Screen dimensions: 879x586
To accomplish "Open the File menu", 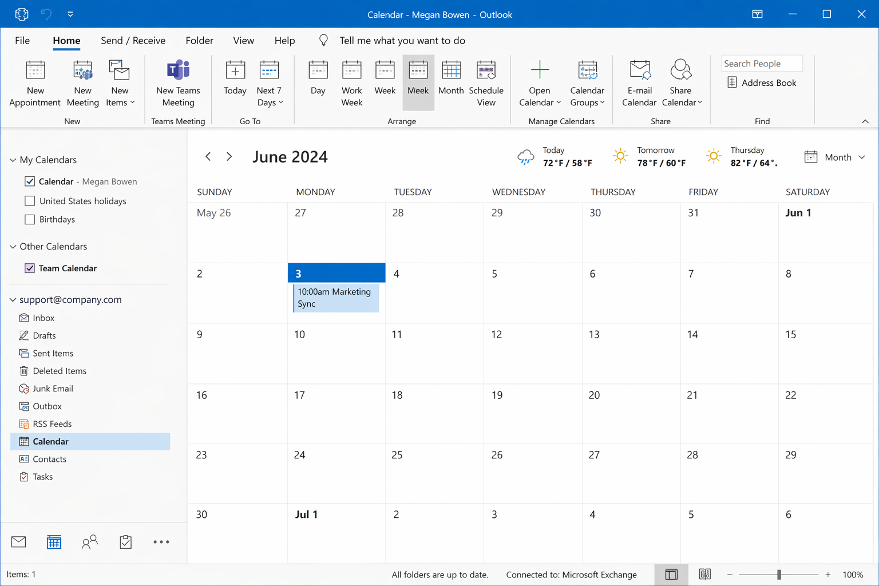I will [x=22, y=41].
